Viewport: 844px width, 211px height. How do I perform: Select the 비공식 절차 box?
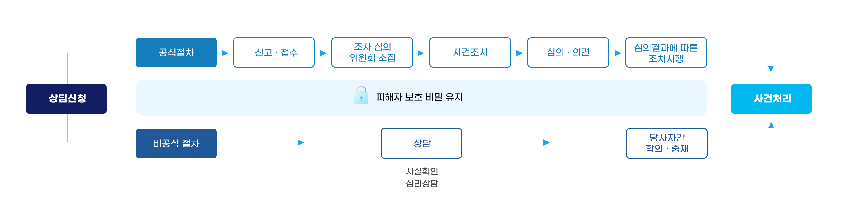(x=176, y=143)
